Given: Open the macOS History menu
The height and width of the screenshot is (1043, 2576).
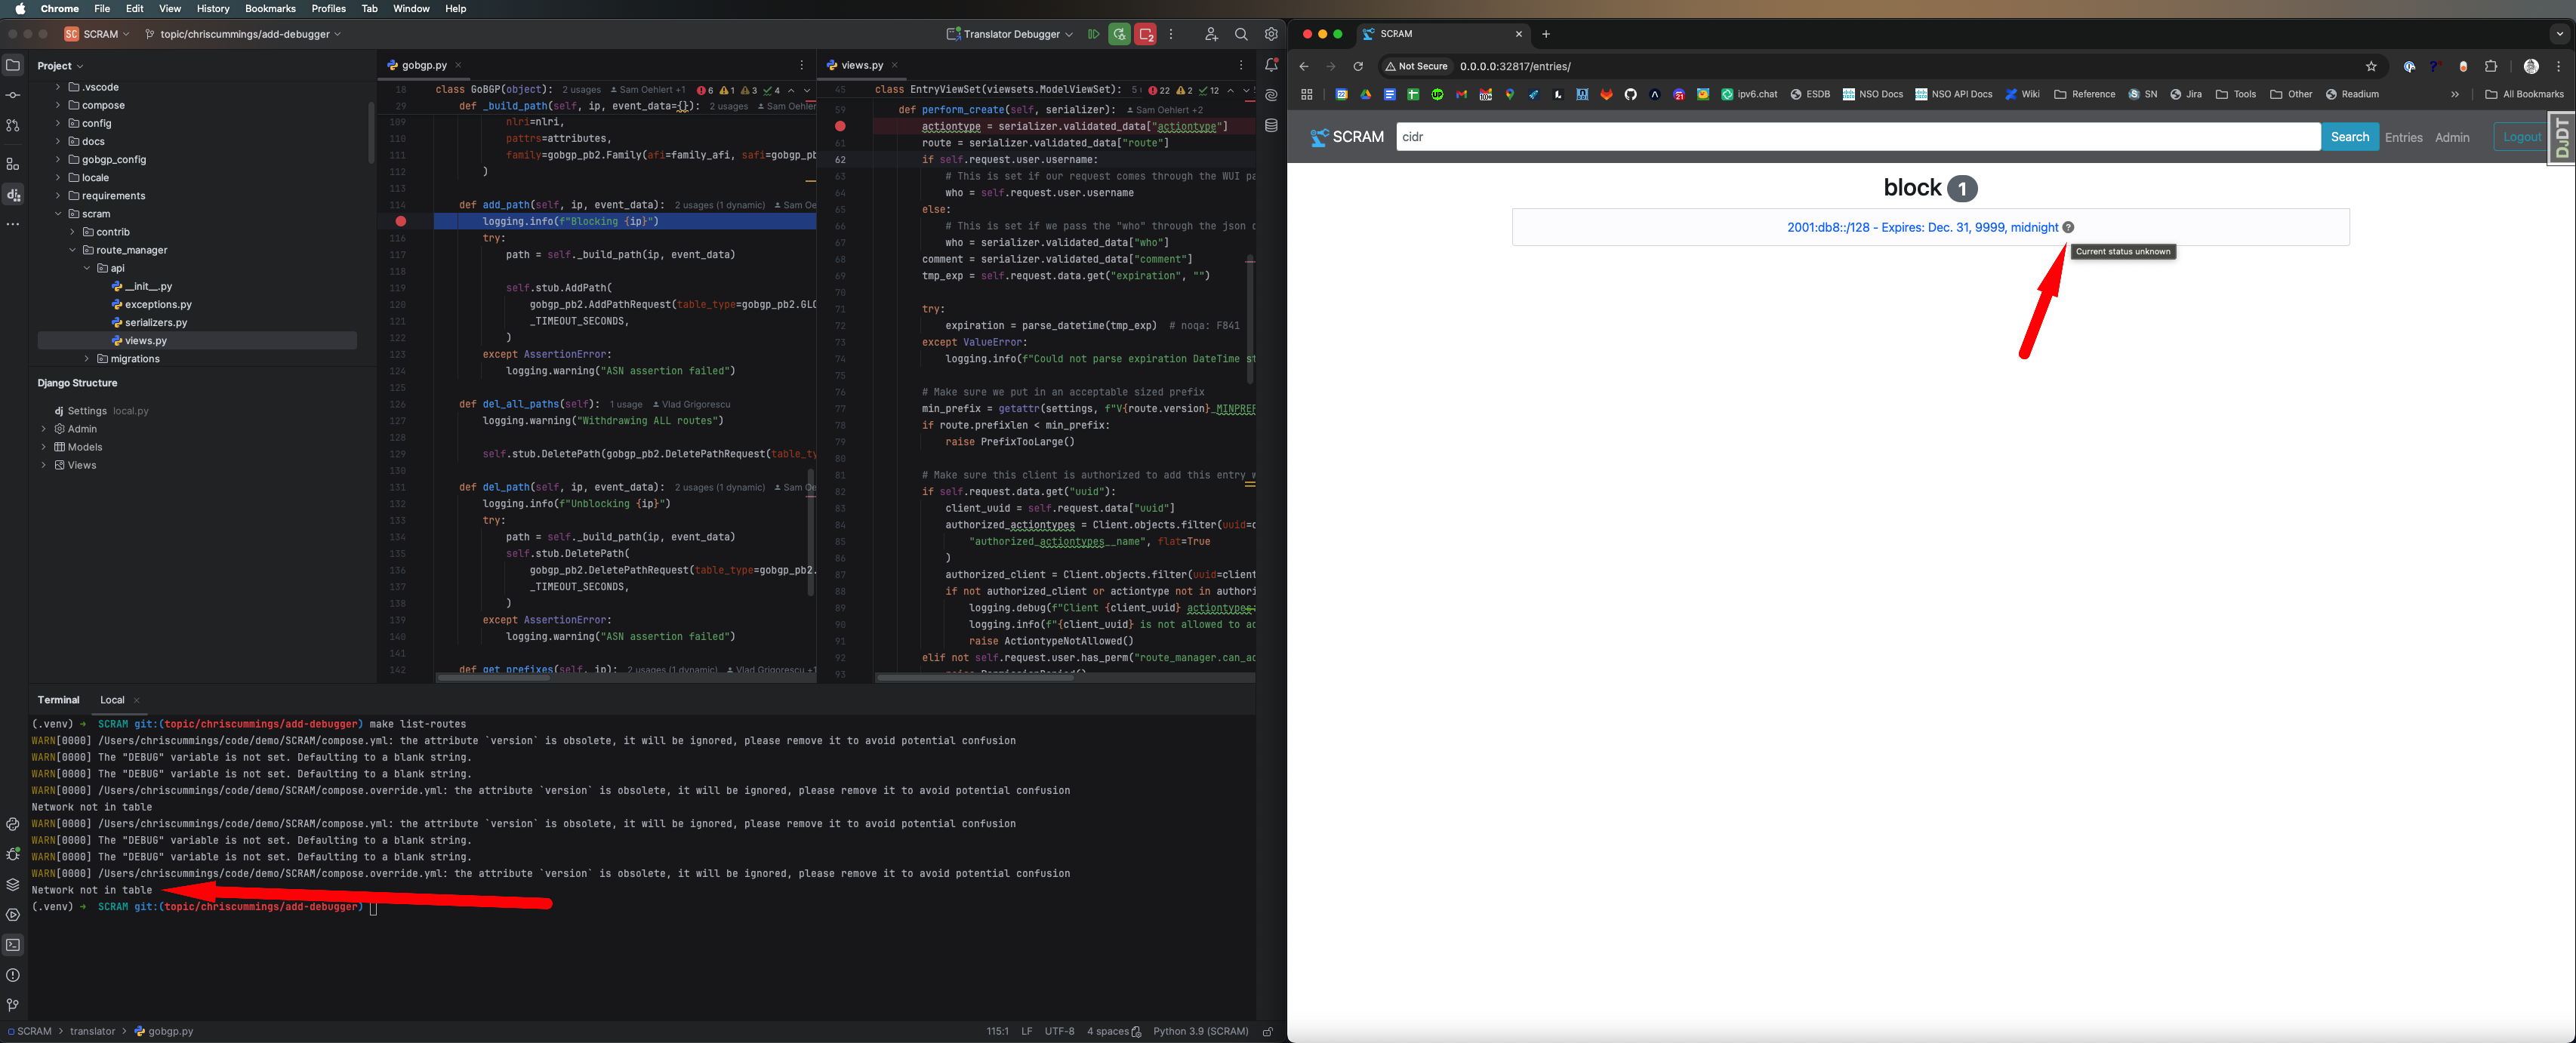Looking at the screenshot, I should (213, 8).
